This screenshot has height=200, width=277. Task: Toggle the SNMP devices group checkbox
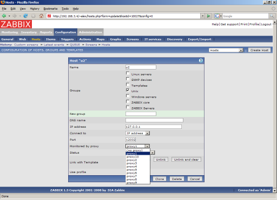[x=128, y=79]
